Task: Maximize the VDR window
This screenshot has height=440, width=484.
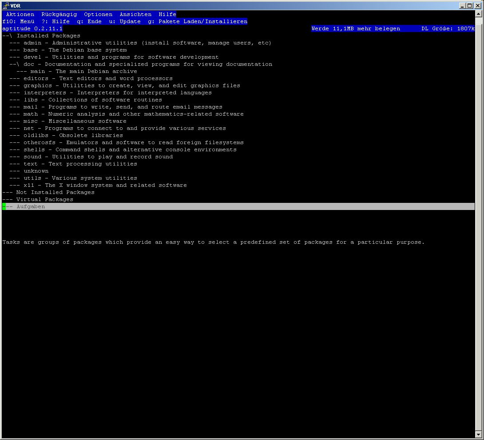Action: click(x=470, y=5)
